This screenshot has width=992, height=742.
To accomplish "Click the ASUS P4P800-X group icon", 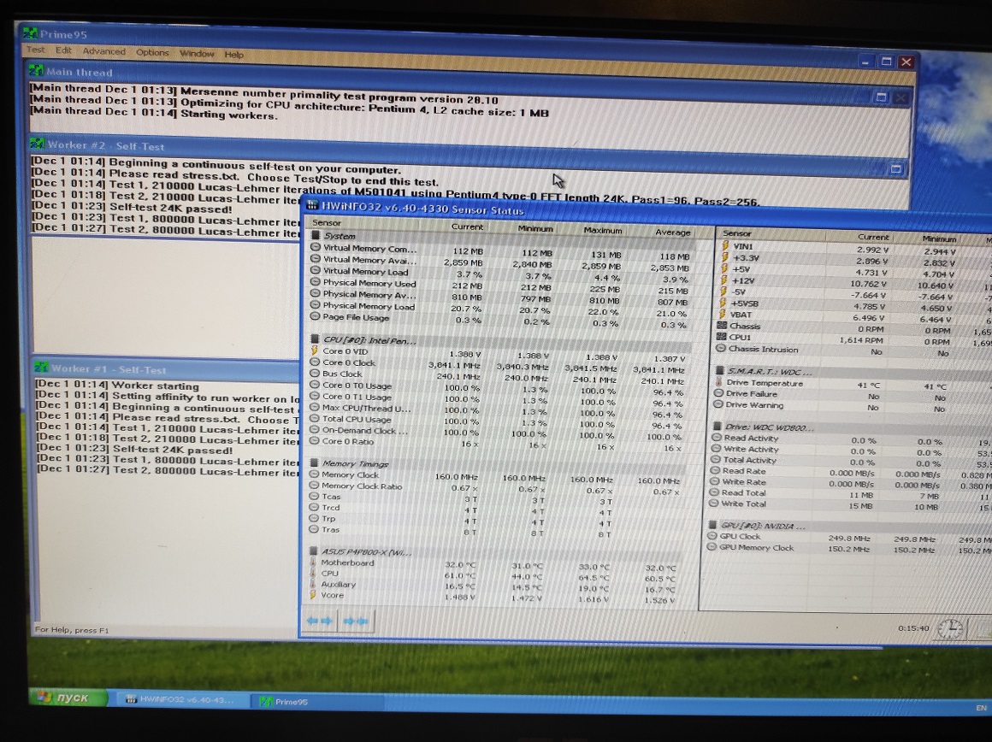I will (313, 551).
